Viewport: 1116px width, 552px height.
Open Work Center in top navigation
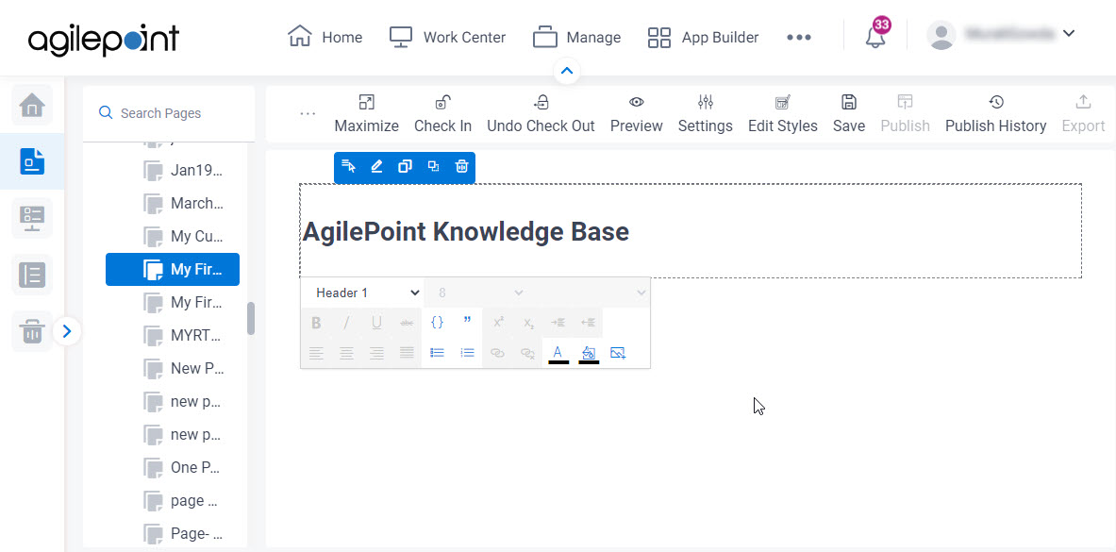click(448, 37)
